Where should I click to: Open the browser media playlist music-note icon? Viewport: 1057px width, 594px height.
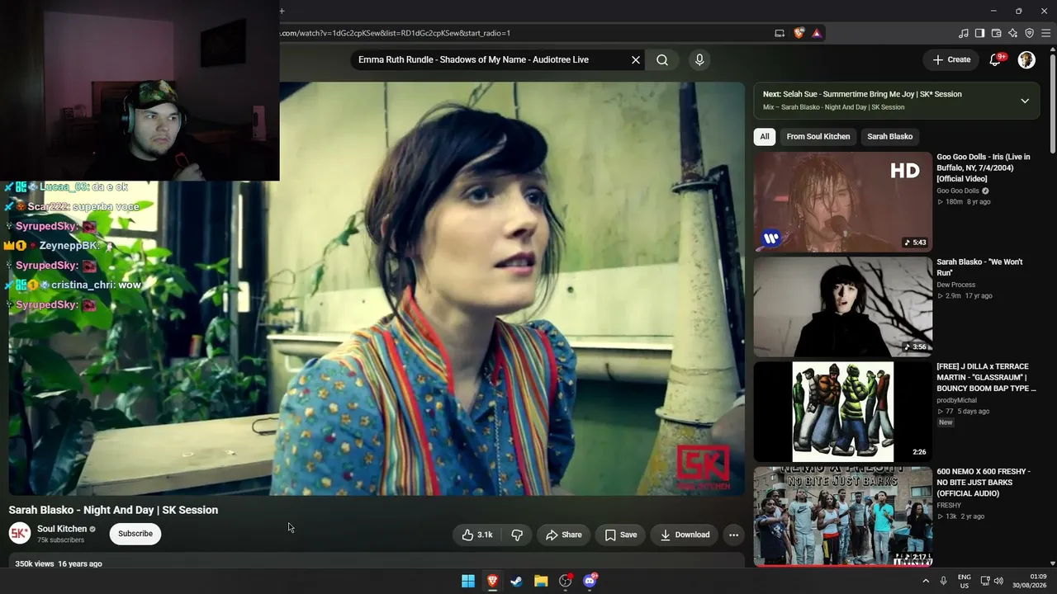[963, 33]
